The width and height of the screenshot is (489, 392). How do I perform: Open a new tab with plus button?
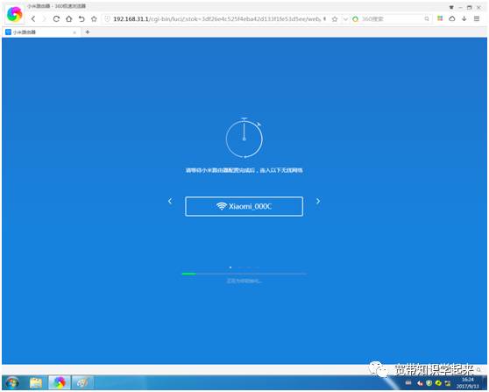coord(88,32)
